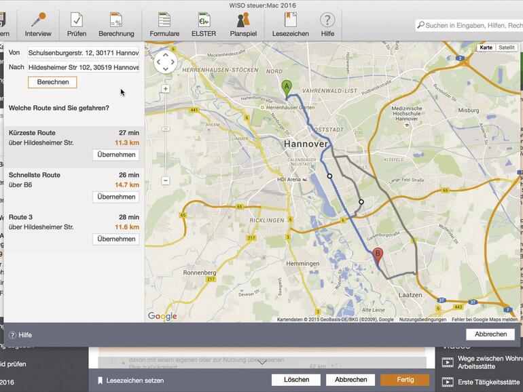Zoom out the map with minus button
This screenshot has width=523, height=392.
click(166, 180)
